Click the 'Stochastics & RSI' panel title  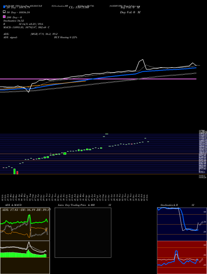(177, 205)
